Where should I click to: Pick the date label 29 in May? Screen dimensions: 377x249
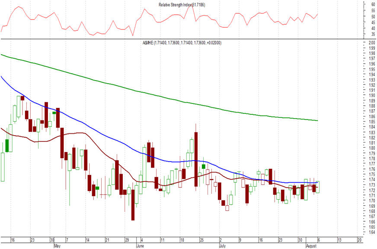(x=127, y=240)
